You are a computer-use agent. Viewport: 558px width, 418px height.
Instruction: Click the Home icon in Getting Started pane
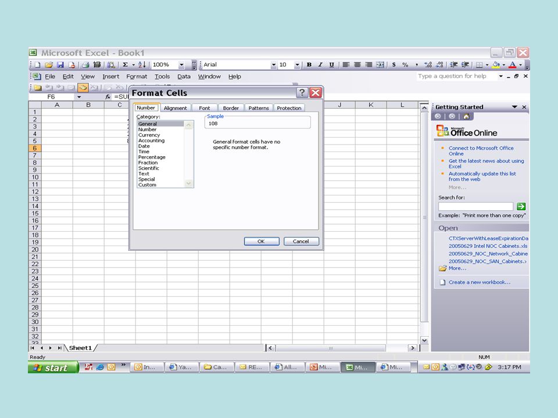(466, 116)
